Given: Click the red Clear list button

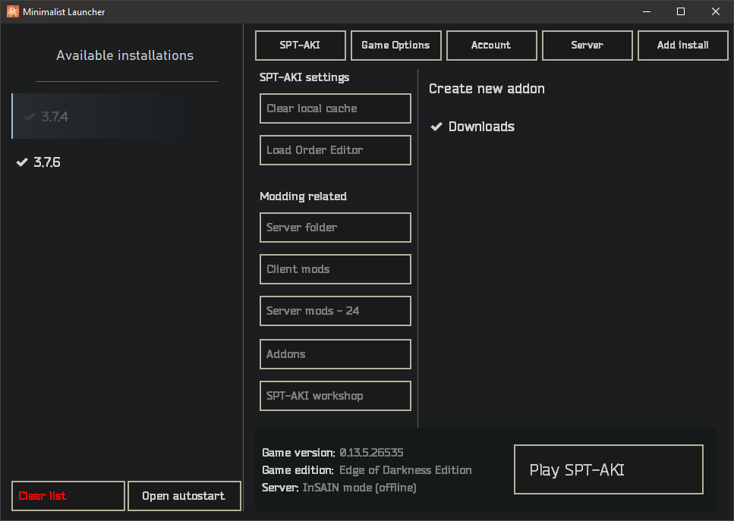Looking at the screenshot, I should (x=68, y=496).
